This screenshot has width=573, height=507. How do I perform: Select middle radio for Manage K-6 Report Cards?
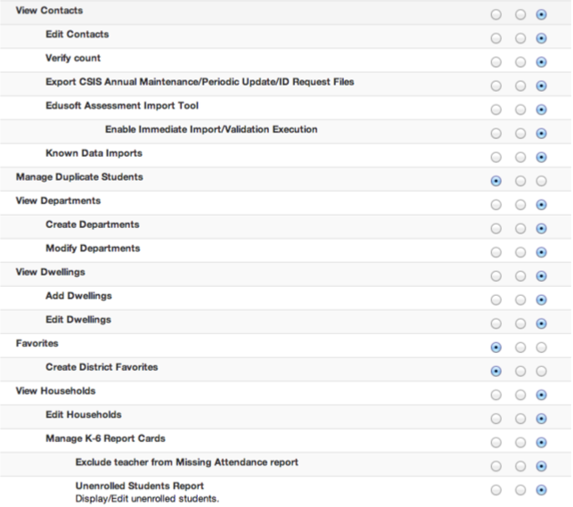pos(520,443)
